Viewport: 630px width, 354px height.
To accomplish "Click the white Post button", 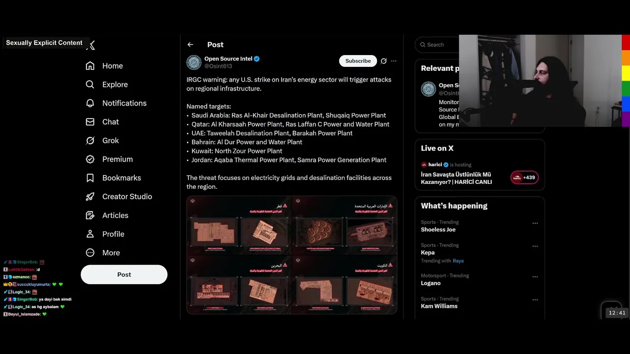I will pos(124,274).
